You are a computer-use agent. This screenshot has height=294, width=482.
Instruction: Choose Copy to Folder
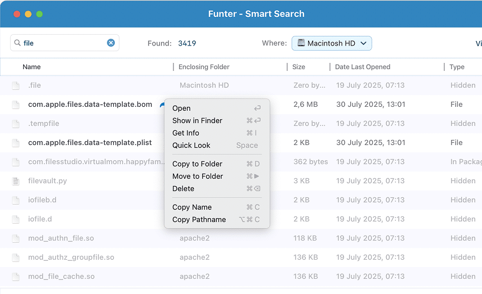point(217,164)
